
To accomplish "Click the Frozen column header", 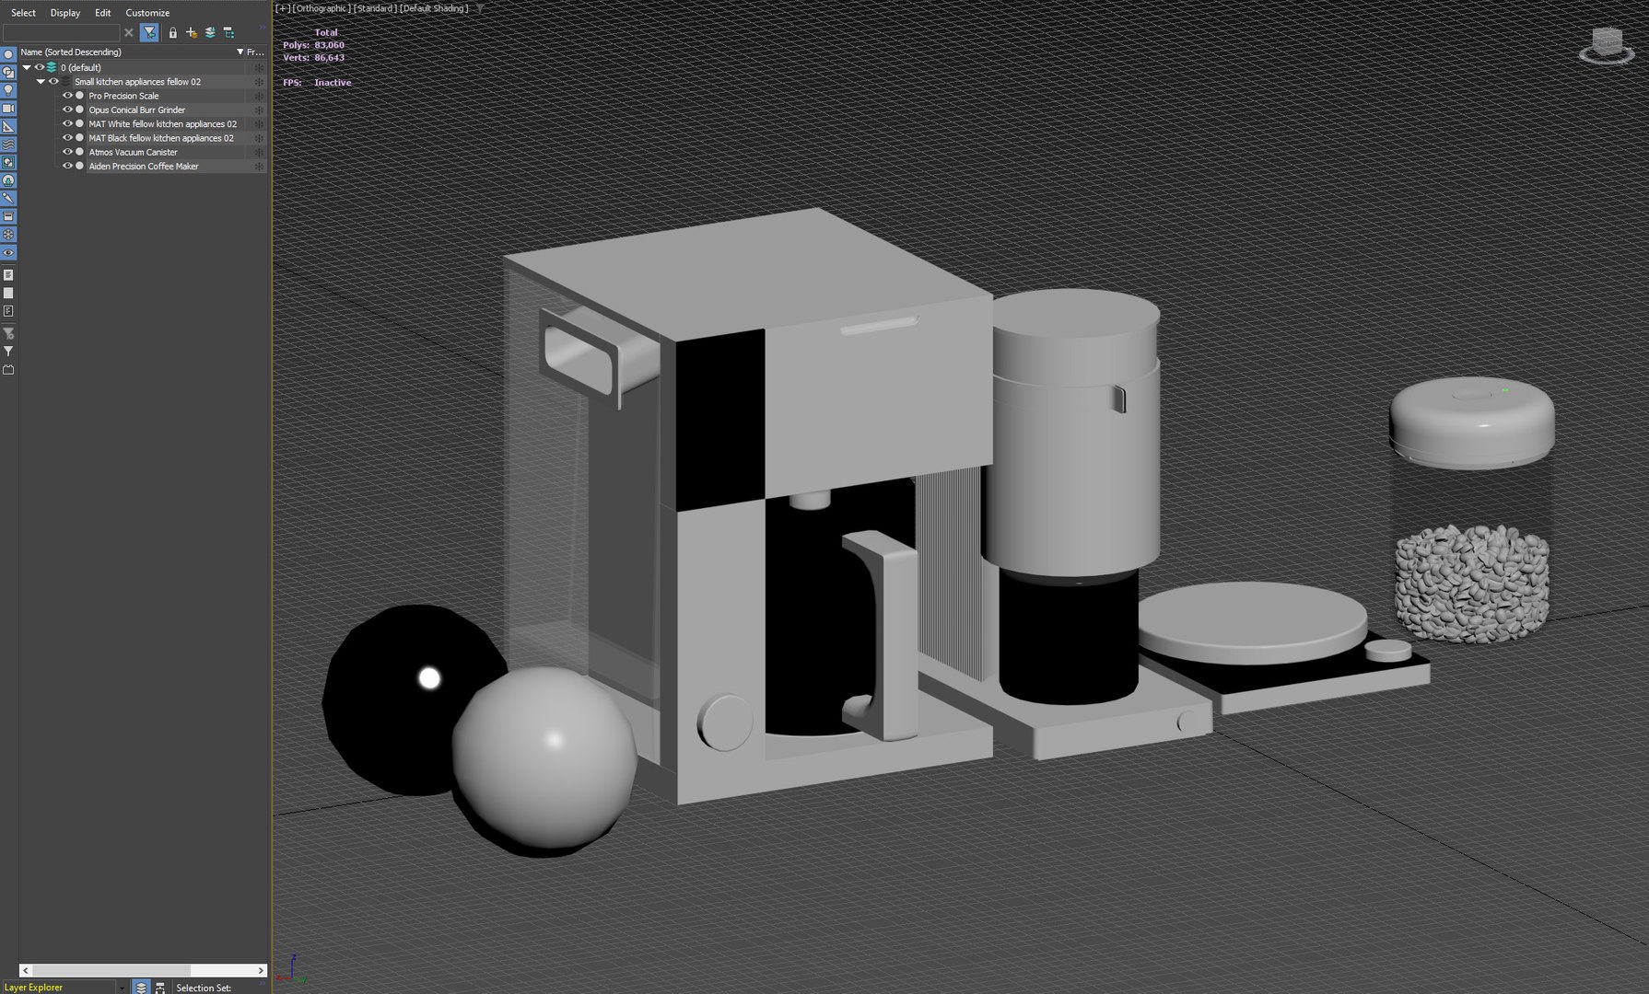I will [255, 52].
